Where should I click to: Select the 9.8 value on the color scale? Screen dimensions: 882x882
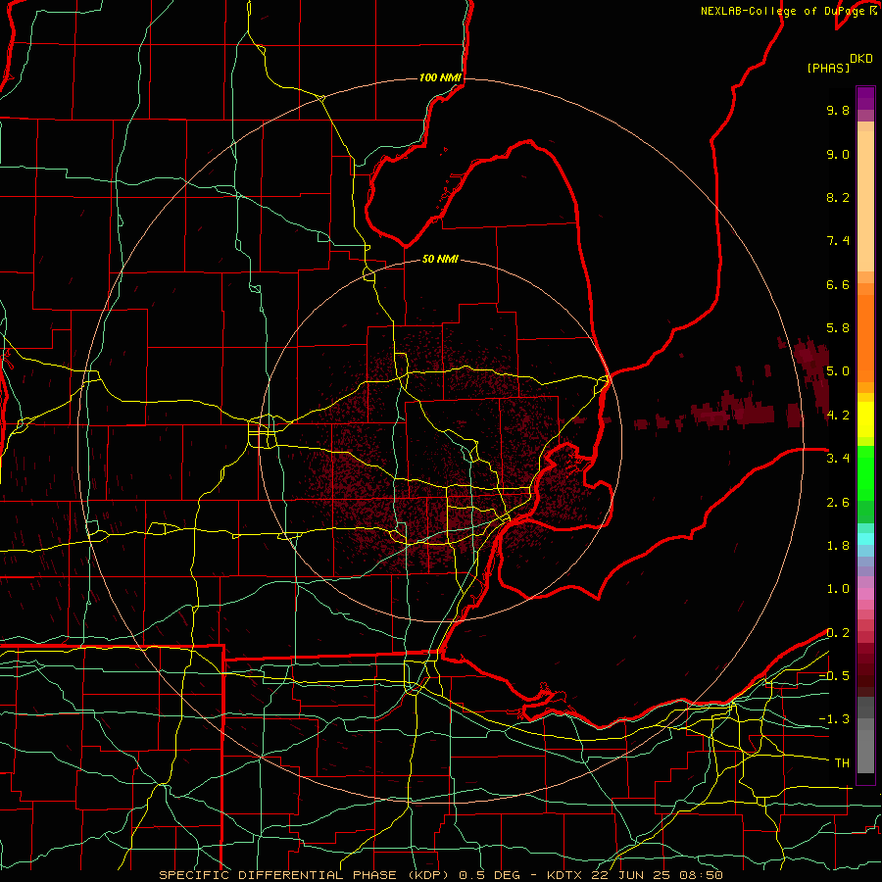coord(838,110)
